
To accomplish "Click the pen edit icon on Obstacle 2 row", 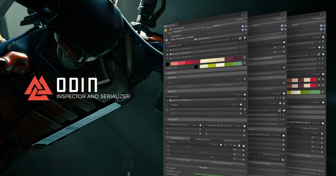I will (244, 46).
